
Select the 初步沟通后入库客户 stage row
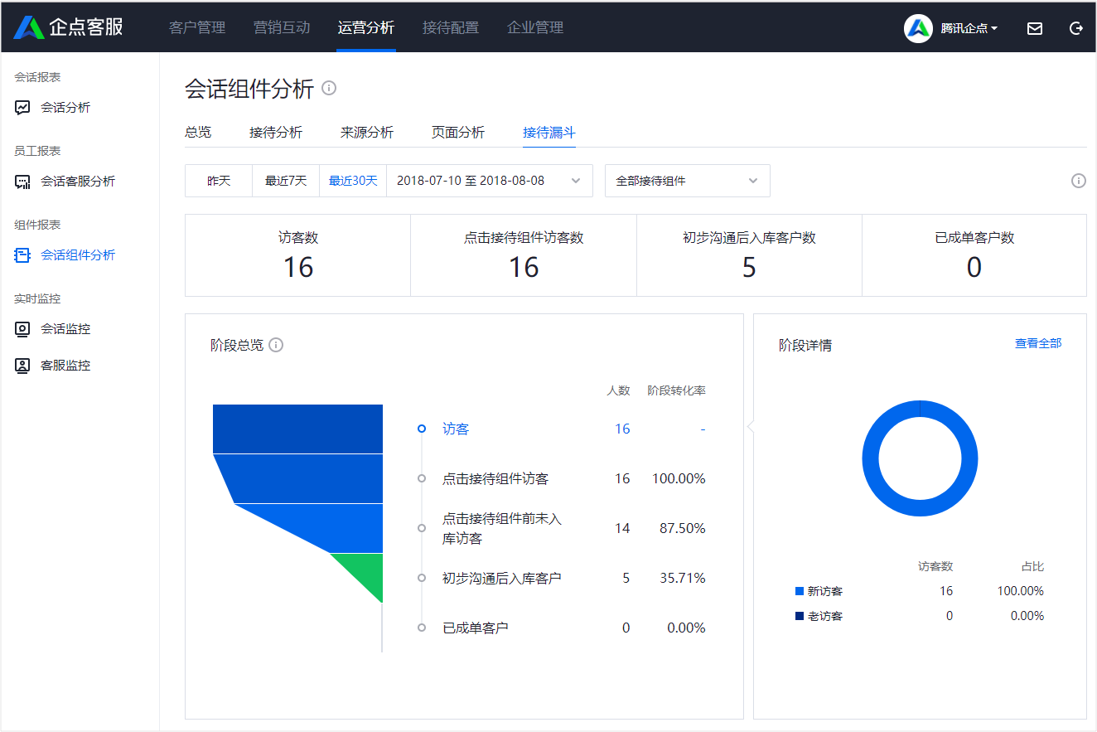point(563,579)
